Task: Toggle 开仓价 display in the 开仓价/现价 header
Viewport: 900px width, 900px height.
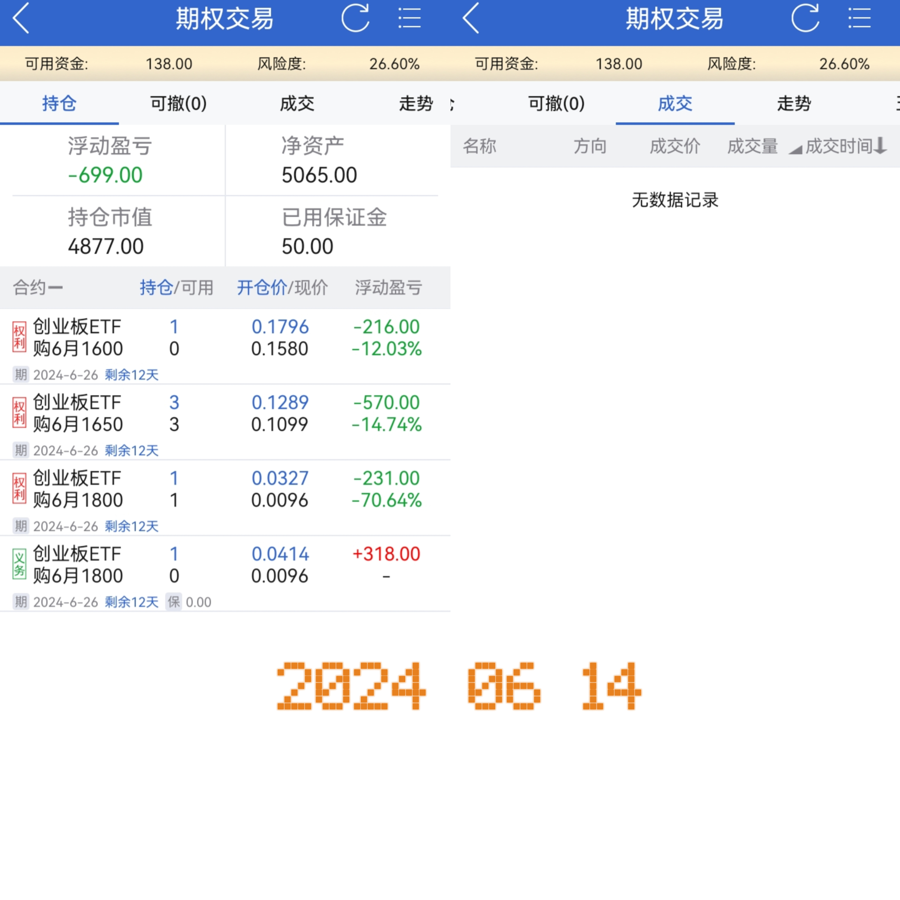Action: [261, 287]
